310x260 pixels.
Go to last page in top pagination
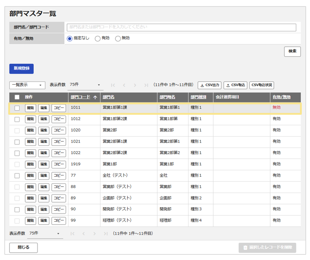click(146, 85)
